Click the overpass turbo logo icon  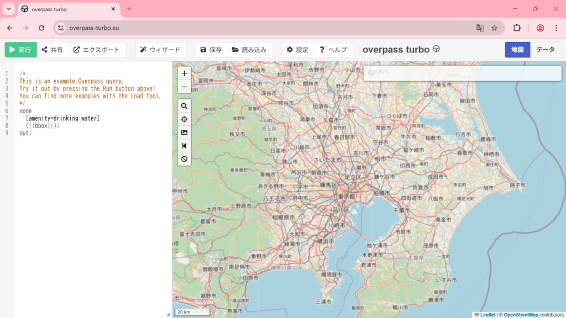[x=437, y=49]
